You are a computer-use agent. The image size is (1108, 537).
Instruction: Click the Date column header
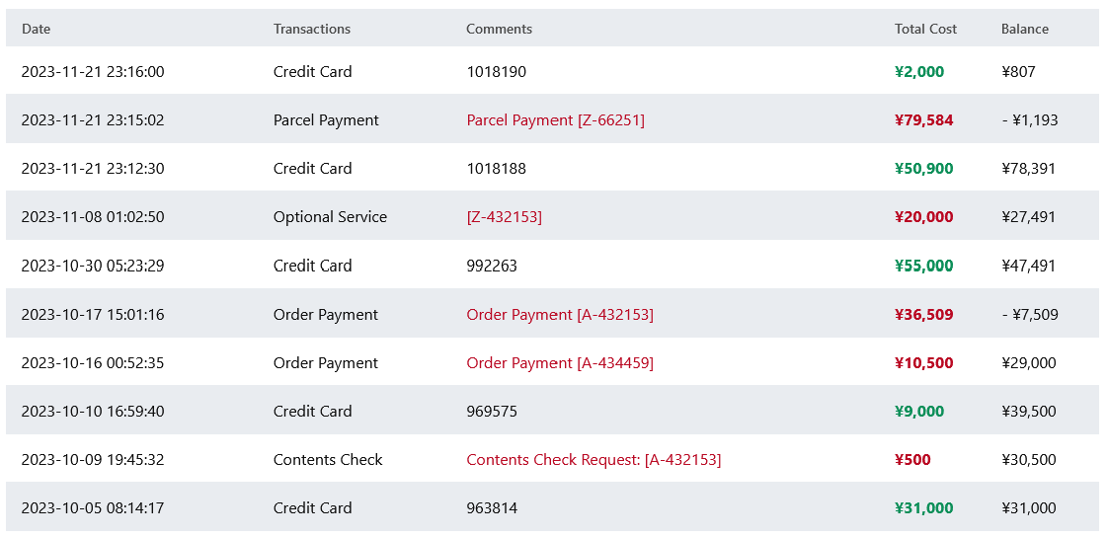pyautogui.click(x=36, y=30)
